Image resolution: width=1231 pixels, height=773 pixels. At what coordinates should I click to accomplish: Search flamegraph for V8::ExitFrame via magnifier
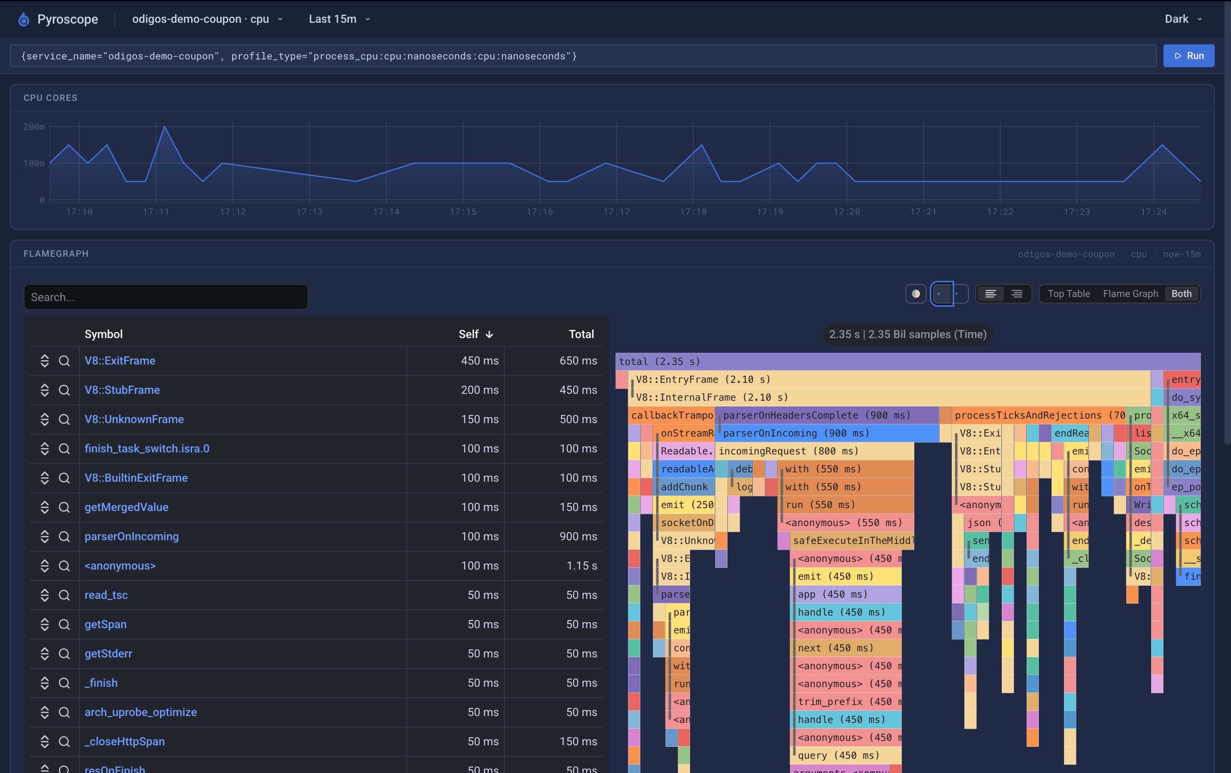tap(64, 361)
